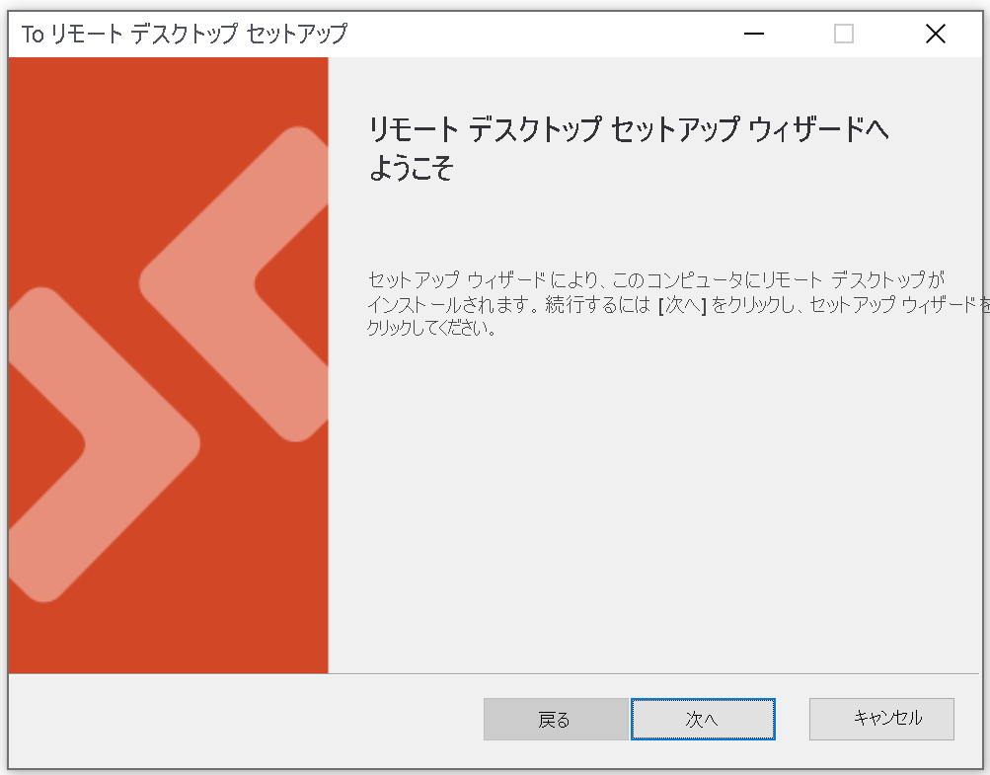Cancel setup with the キャンセル button
Viewport: 990px width, 775px height.
pos(881,719)
